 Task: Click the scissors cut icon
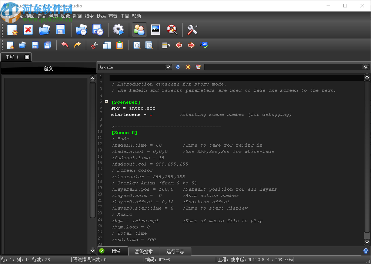94,45
